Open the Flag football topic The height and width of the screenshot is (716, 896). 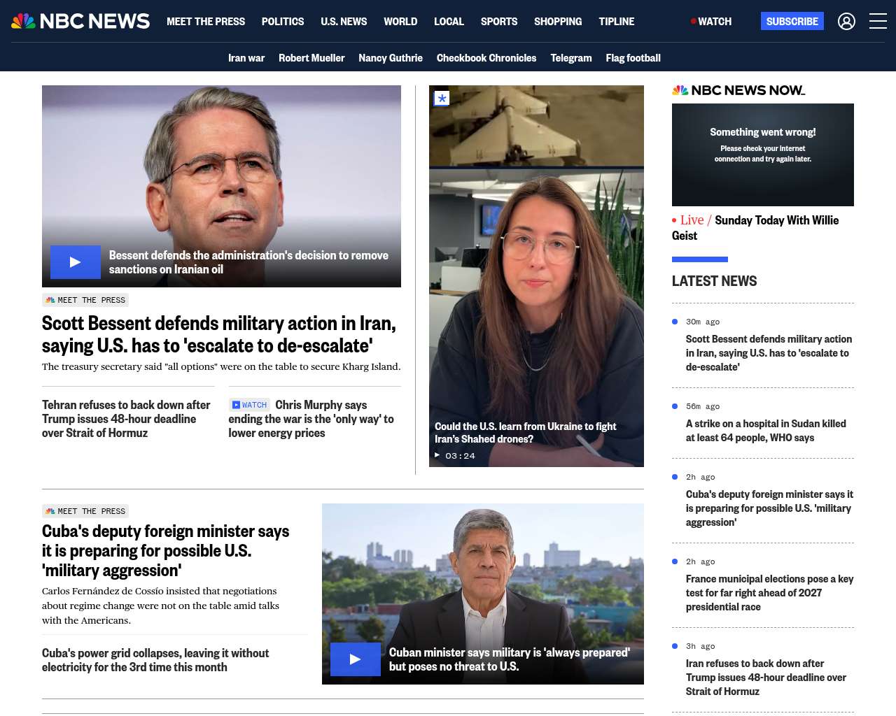[633, 58]
